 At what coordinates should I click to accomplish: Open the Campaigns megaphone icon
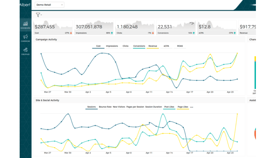[x=26, y=38]
